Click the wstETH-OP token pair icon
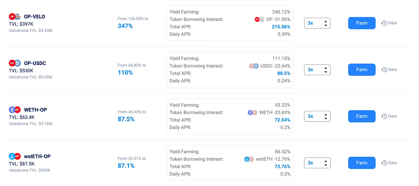This screenshot has width=419, height=186. pyautogui.click(x=15, y=156)
